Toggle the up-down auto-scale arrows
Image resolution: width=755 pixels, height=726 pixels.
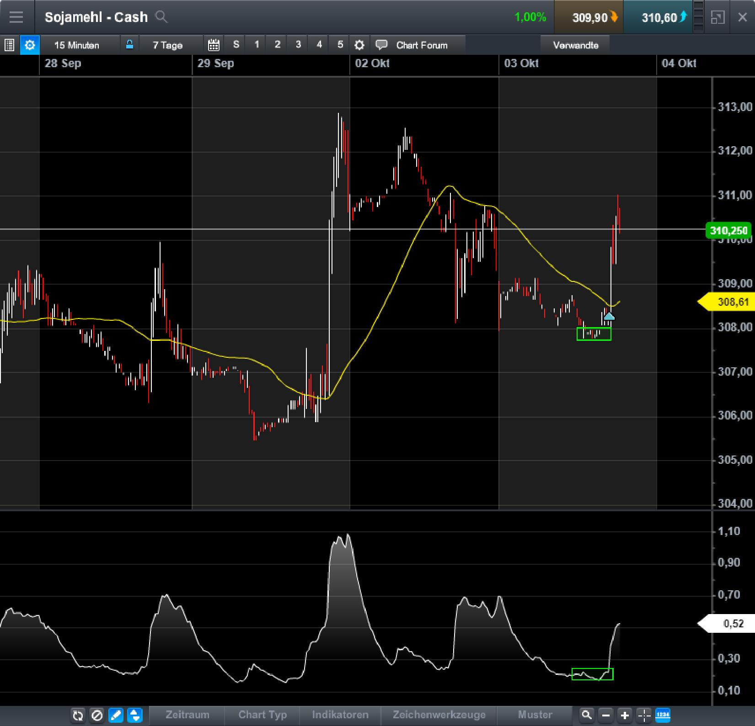click(134, 715)
